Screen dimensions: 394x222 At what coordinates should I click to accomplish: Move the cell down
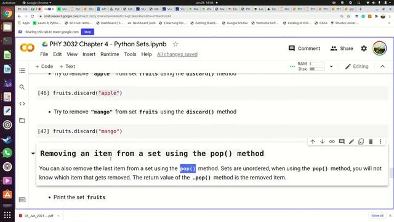tap(322, 141)
